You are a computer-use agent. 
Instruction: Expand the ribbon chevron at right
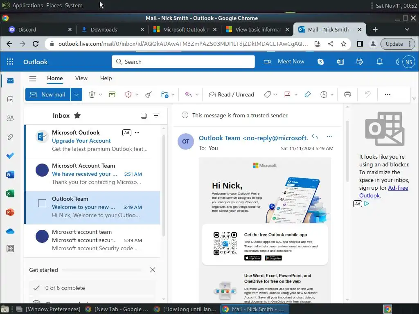[414, 99]
